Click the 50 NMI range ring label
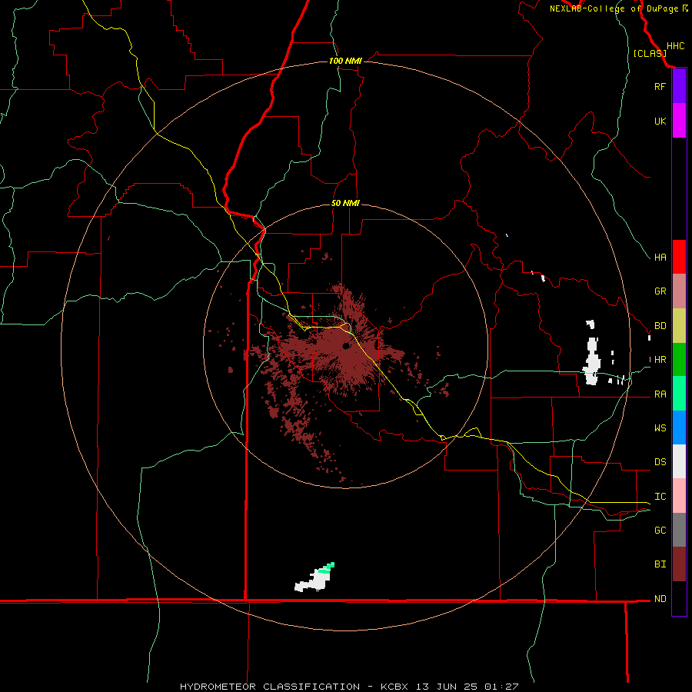This screenshot has height=692, width=692. pos(345,203)
